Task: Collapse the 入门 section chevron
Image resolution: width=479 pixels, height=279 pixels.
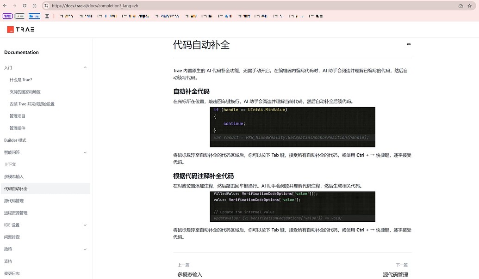Action: (85, 67)
